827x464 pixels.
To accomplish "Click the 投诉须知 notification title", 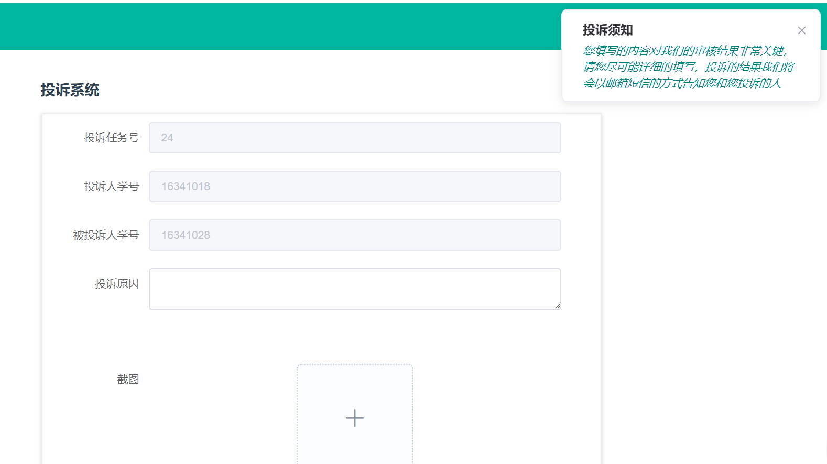I will pos(607,30).
